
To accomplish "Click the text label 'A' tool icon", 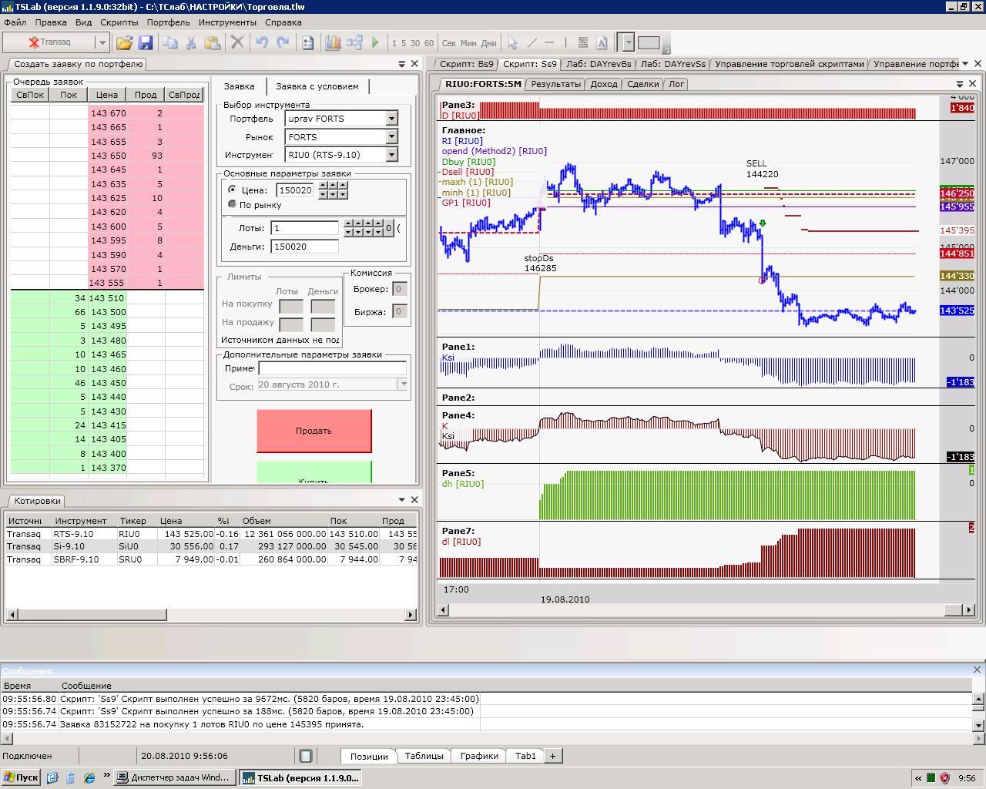I will pos(602,43).
